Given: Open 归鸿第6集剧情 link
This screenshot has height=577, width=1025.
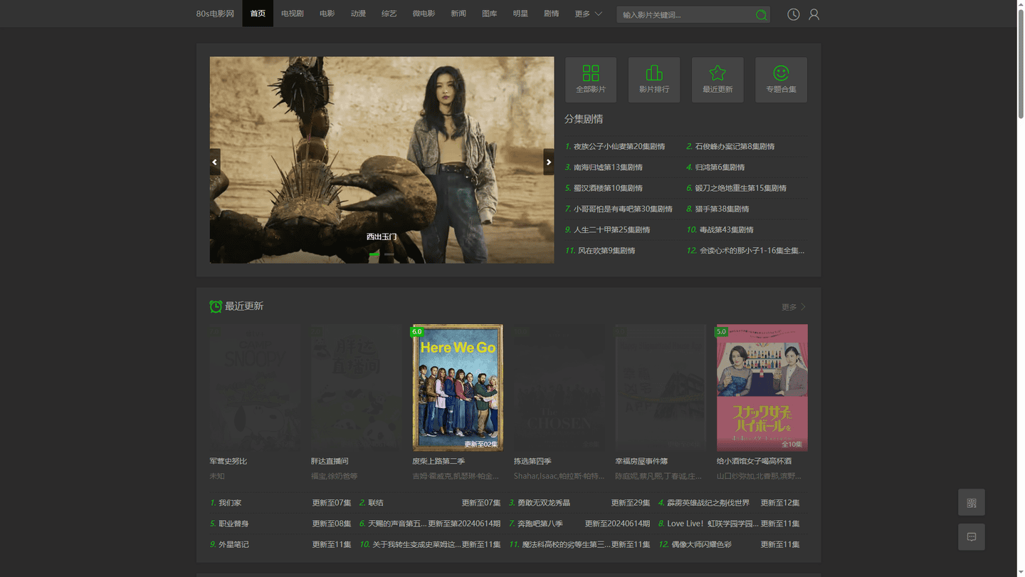Looking at the screenshot, I should click(720, 167).
